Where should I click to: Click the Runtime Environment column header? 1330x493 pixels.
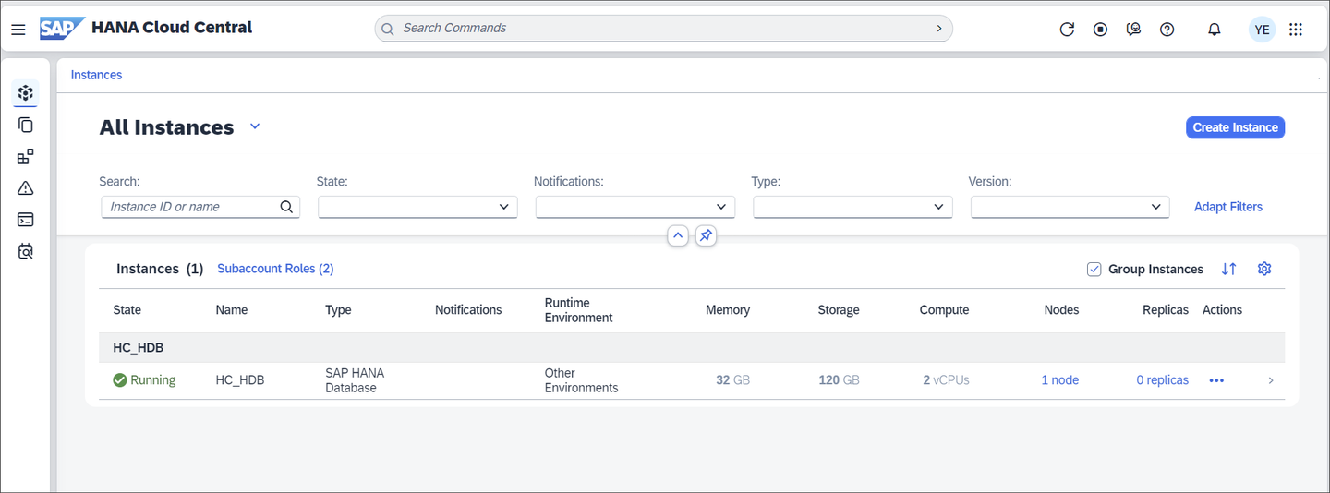pos(578,310)
